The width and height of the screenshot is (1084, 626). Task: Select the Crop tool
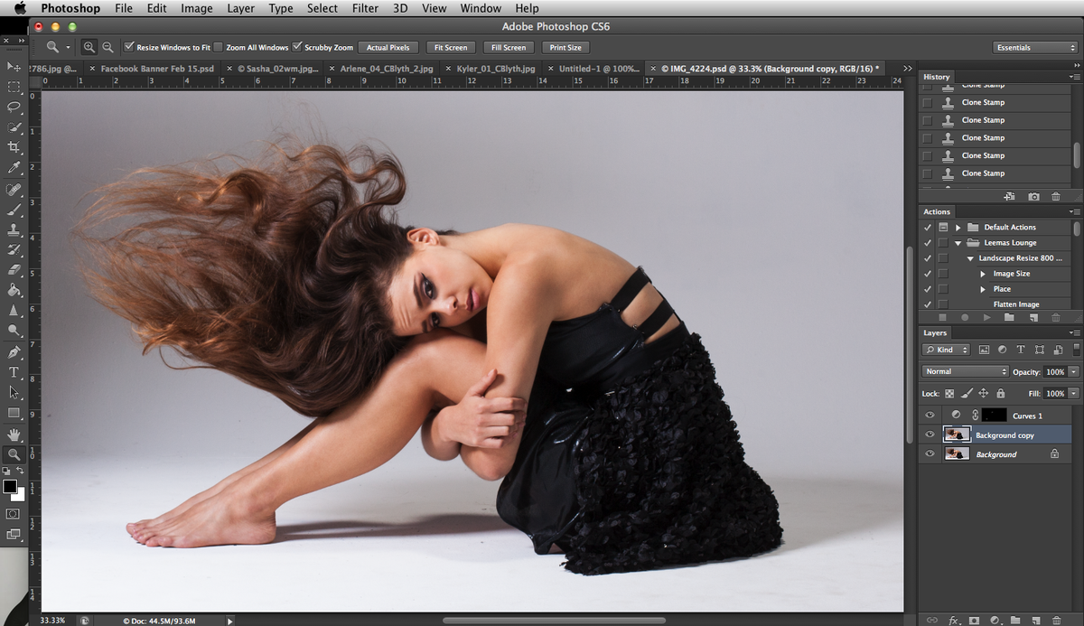click(x=14, y=147)
